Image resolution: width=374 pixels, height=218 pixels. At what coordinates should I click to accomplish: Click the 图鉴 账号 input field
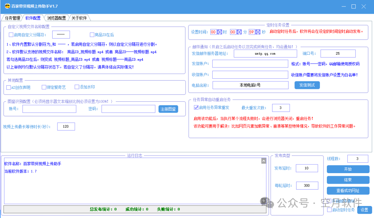coord(49,109)
